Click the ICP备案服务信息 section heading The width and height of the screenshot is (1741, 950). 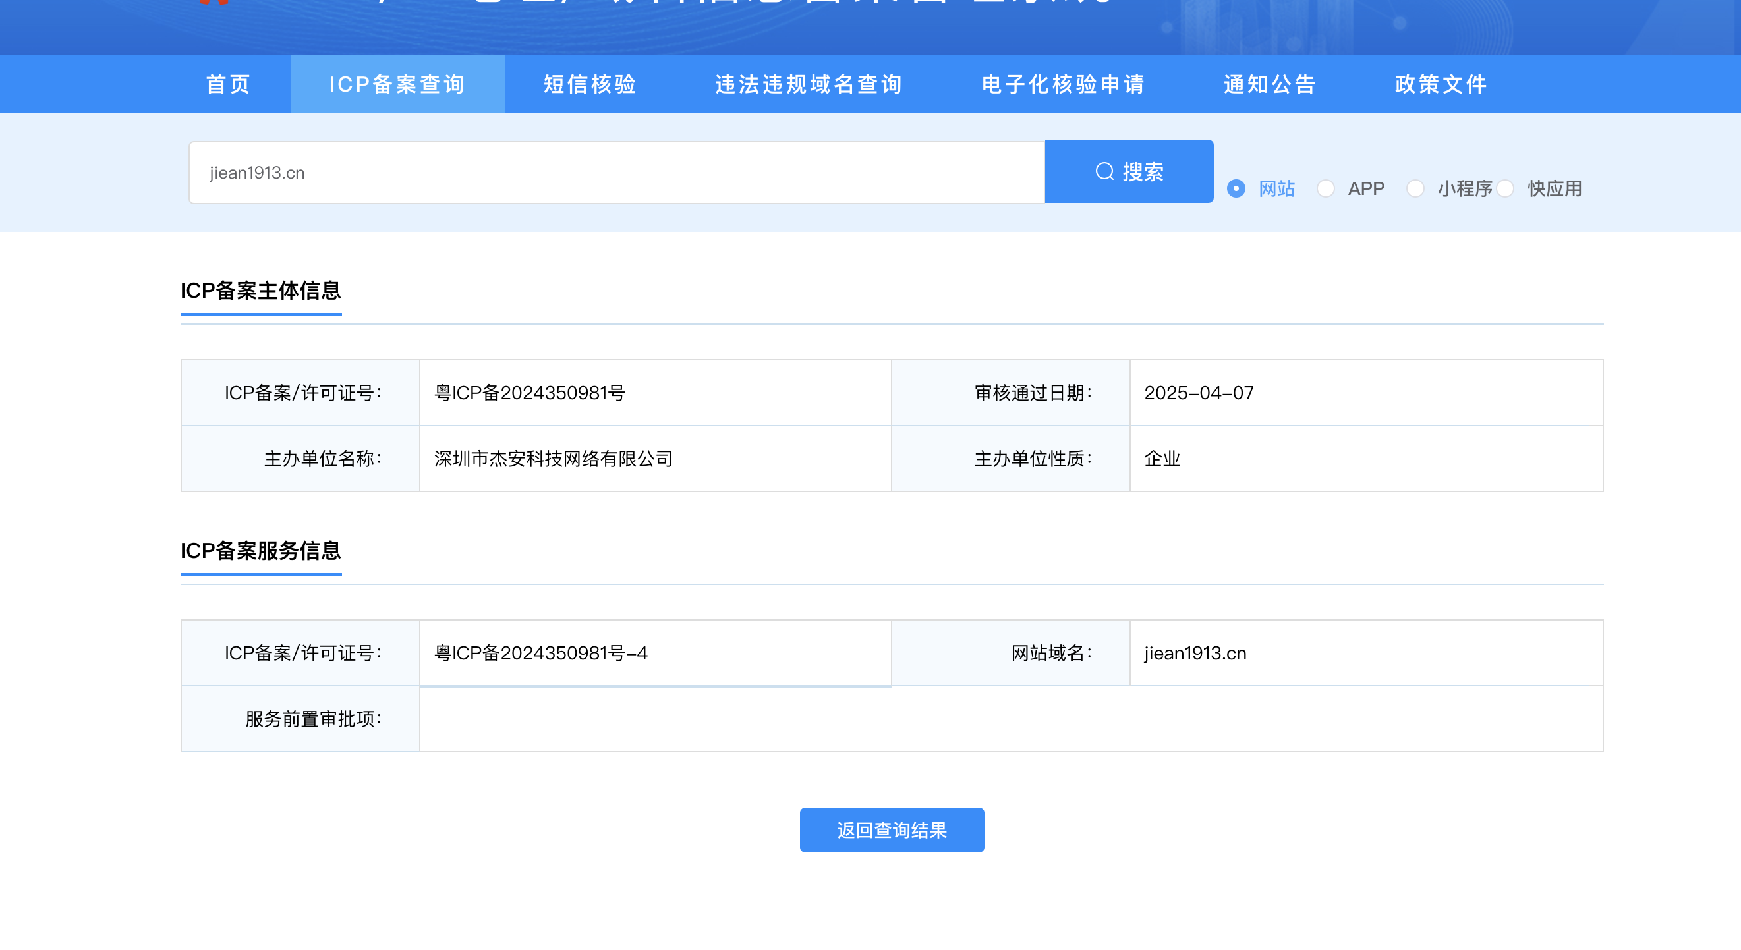pos(261,551)
